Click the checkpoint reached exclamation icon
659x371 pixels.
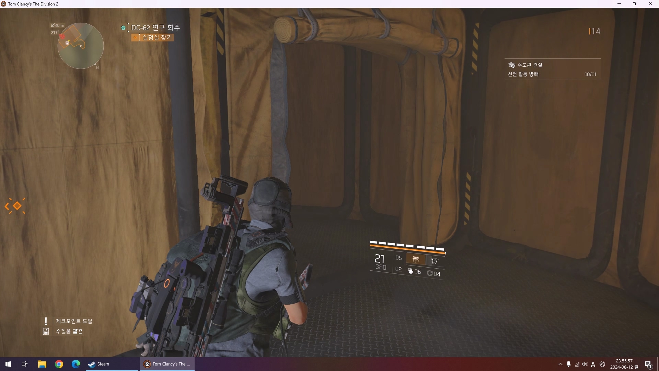[x=46, y=321]
